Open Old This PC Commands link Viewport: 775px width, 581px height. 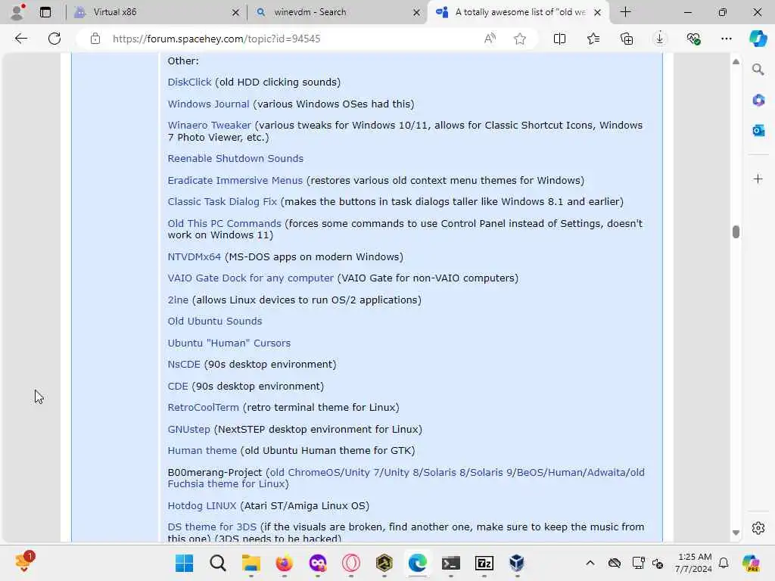(x=224, y=223)
